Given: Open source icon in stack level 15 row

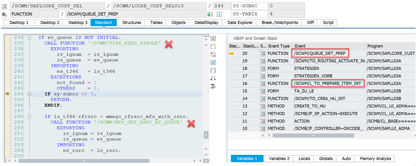Looking at the screenshot, I should (x=263, y=91).
